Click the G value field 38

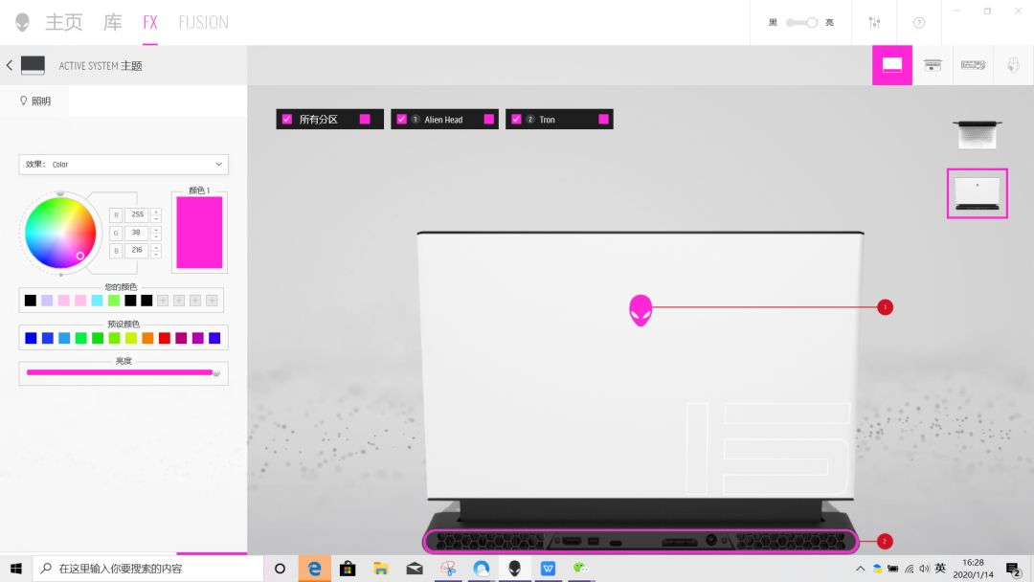tap(137, 233)
